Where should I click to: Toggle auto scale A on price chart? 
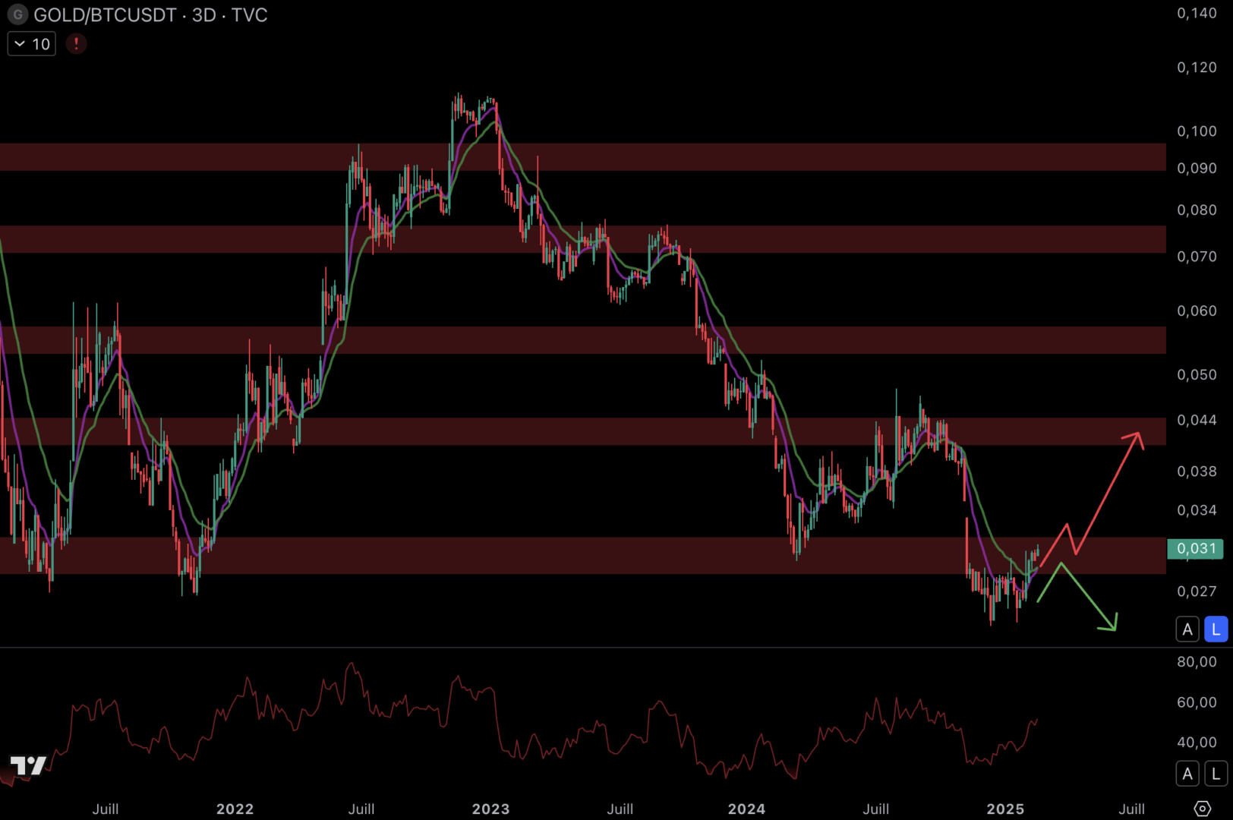(x=1188, y=629)
